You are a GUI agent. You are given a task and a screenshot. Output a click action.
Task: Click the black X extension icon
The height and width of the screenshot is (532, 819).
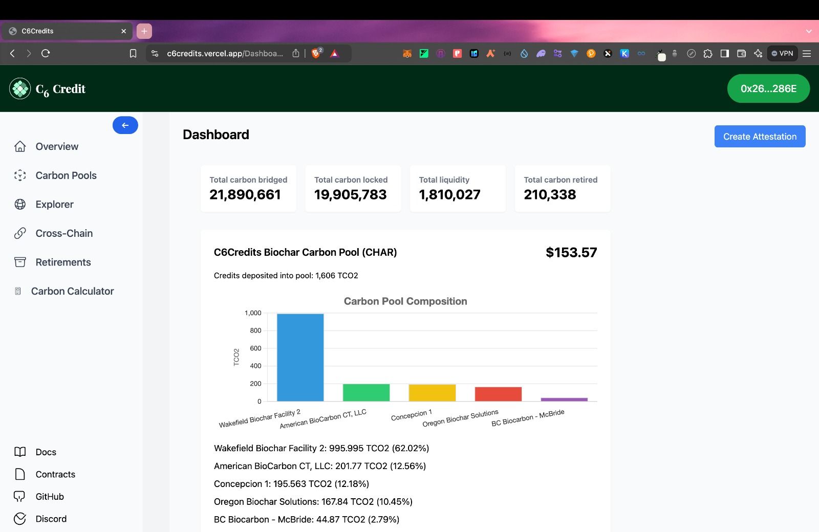point(608,53)
